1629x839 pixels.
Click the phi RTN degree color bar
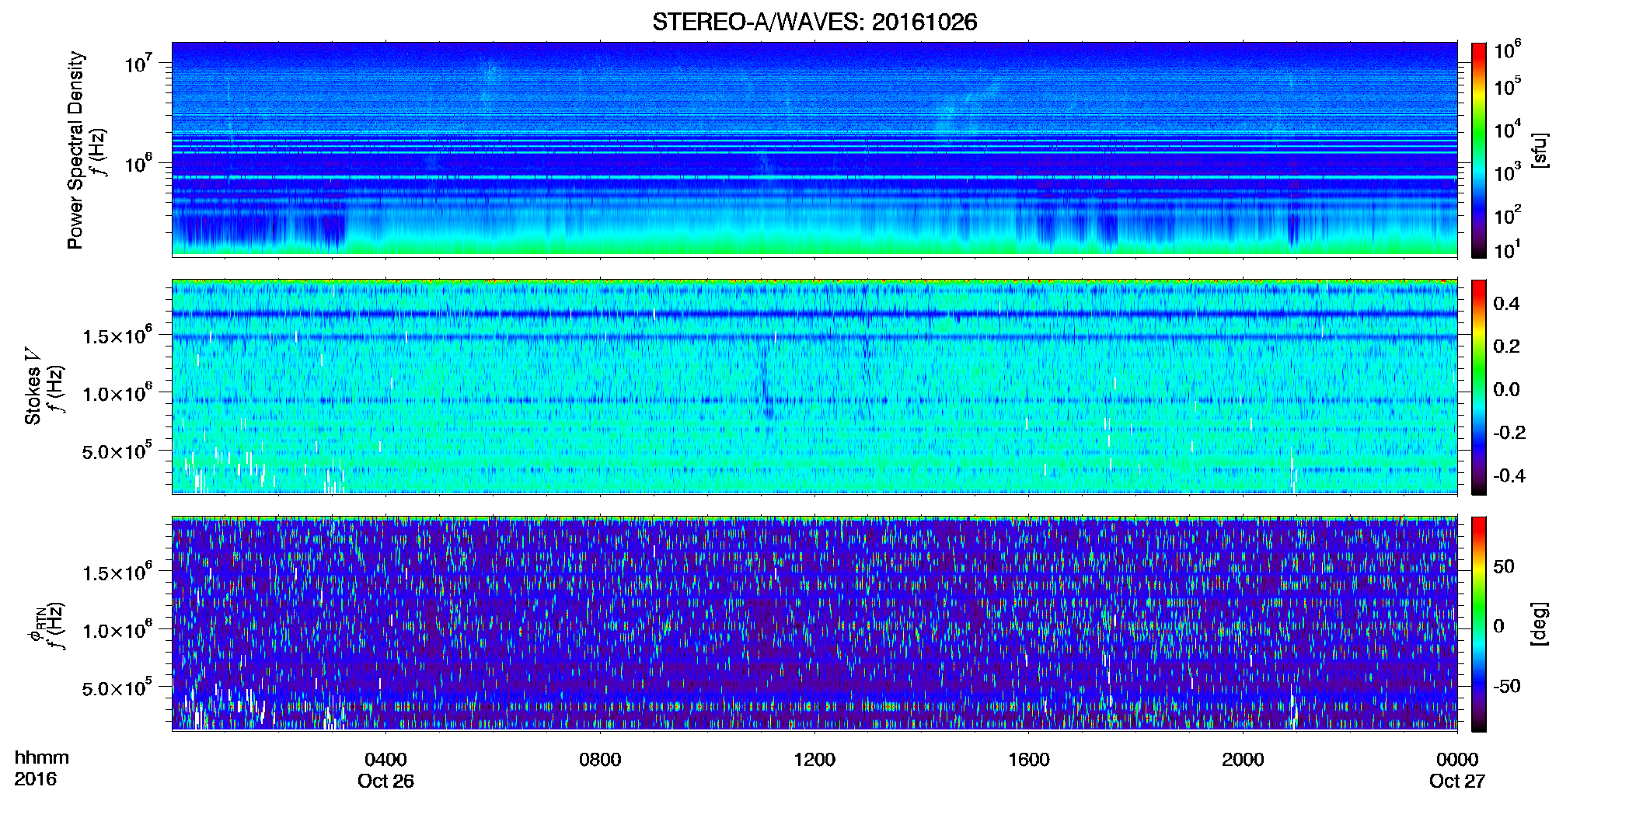[1479, 624]
